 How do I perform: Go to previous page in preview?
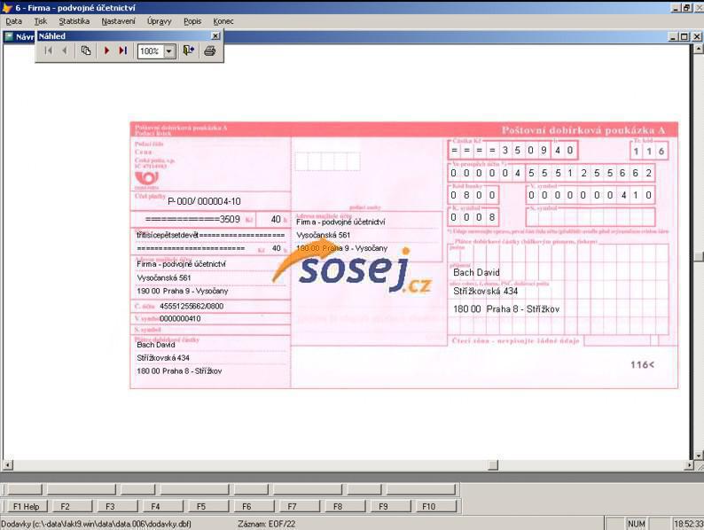65,51
